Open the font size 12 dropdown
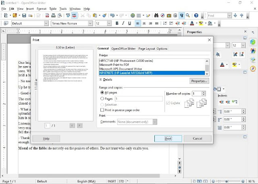The image size is (258, 184). 109,23
